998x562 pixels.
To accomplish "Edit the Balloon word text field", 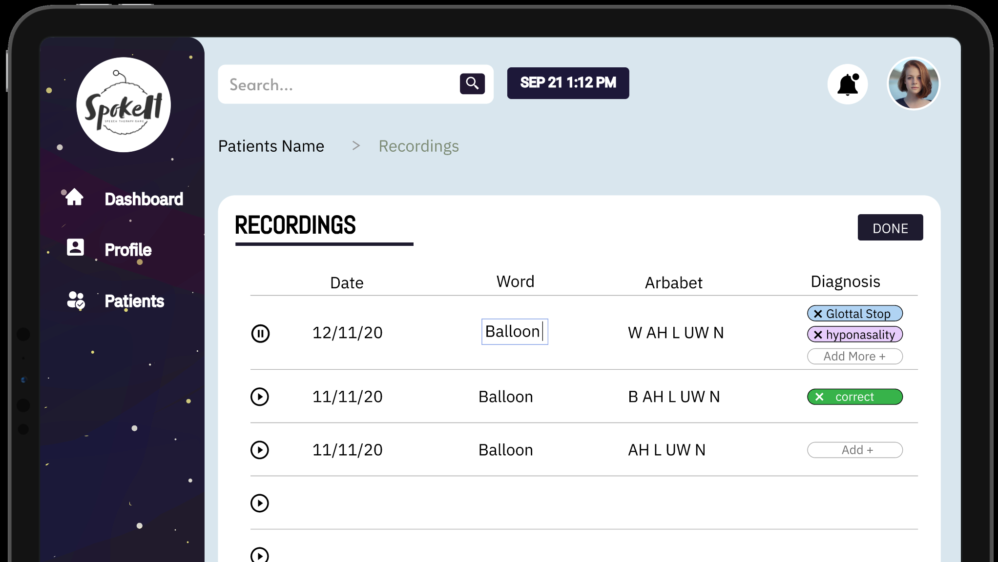I will pyautogui.click(x=515, y=332).
